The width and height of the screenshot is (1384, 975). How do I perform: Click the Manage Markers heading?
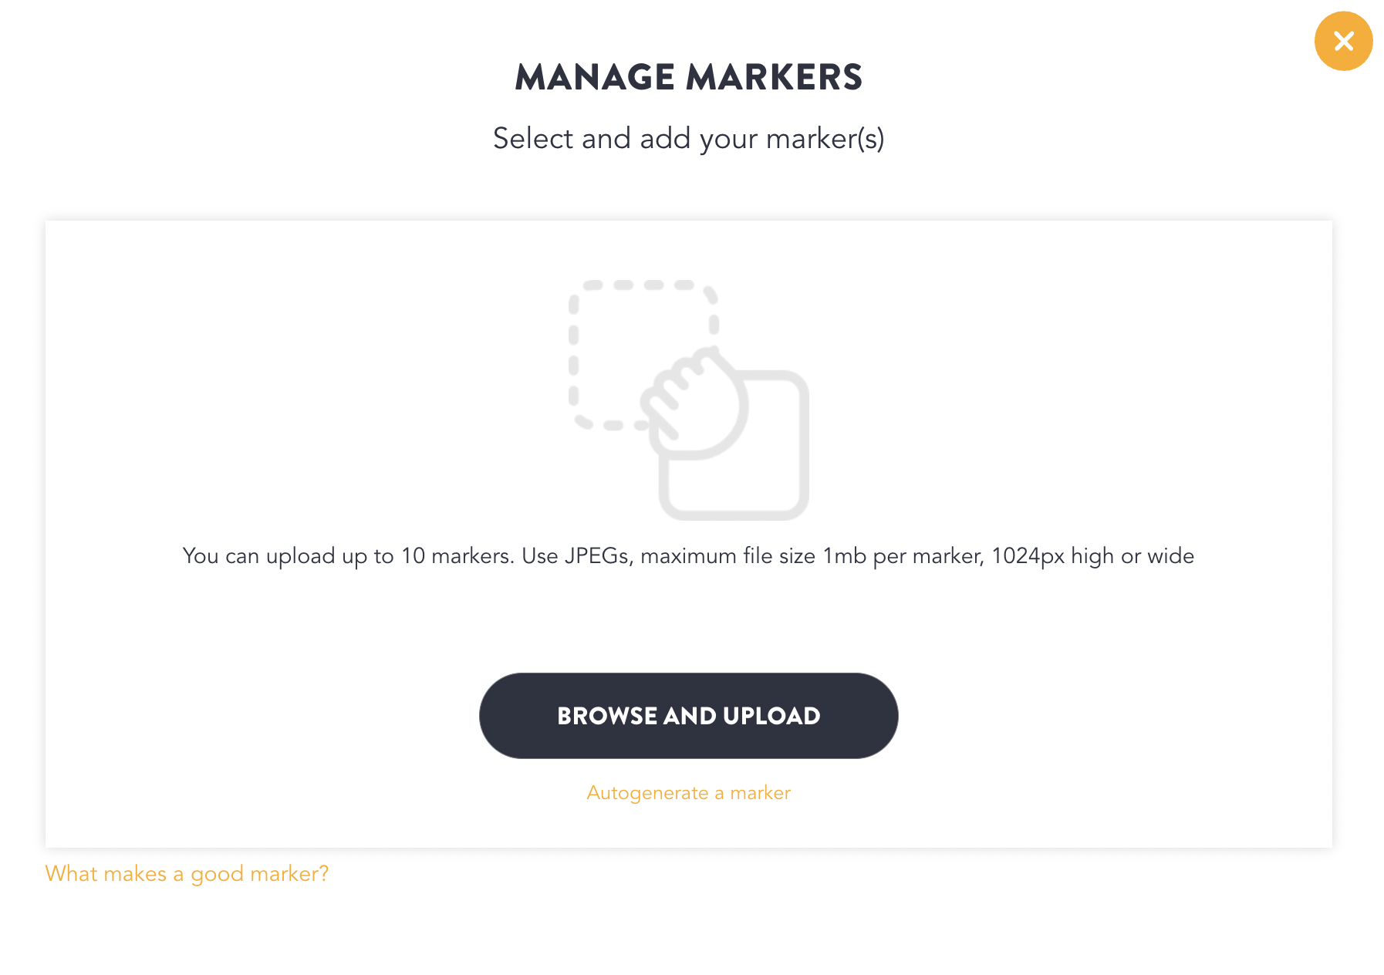pyautogui.click(x=688, y=77)
